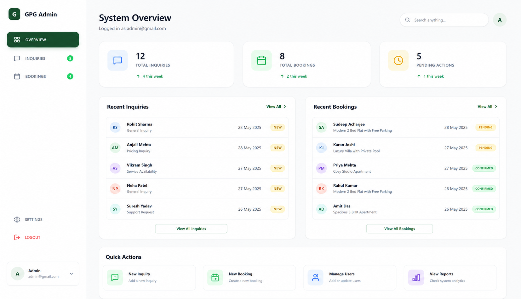Click the RS avatar for Rohit Sharma
Screen dimensions: 521x299
point(115,127)
